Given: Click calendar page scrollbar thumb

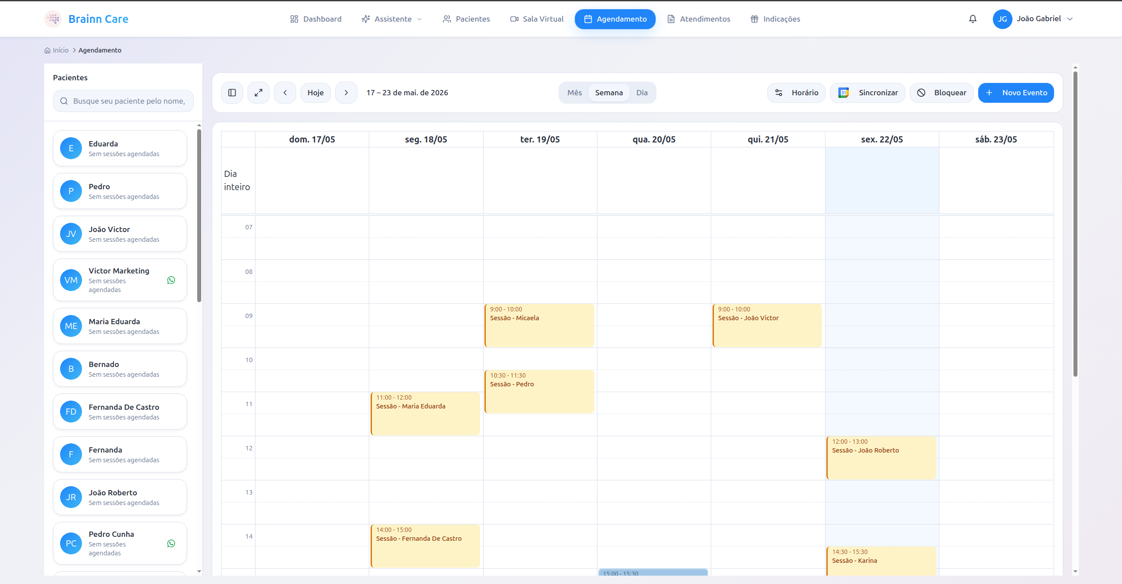Looking at the screenshot, I should point(1075,224).
